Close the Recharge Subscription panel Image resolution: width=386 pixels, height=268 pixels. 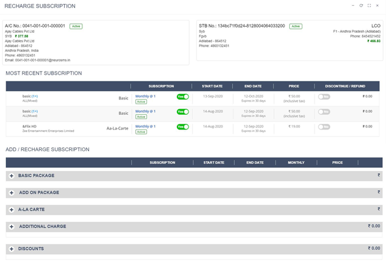point(377,5)
